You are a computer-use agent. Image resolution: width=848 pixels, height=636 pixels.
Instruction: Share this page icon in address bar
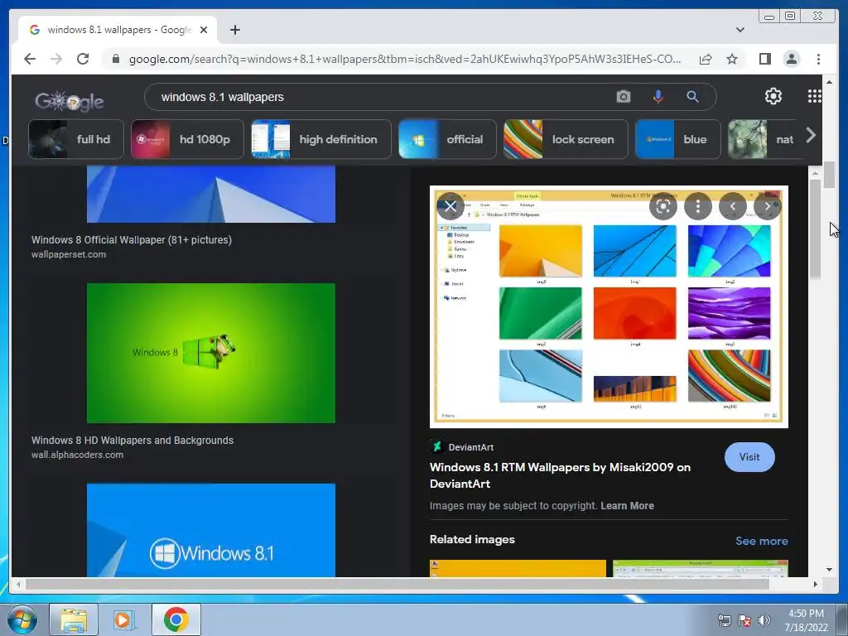pyautogui.click(x=706, y=59)
